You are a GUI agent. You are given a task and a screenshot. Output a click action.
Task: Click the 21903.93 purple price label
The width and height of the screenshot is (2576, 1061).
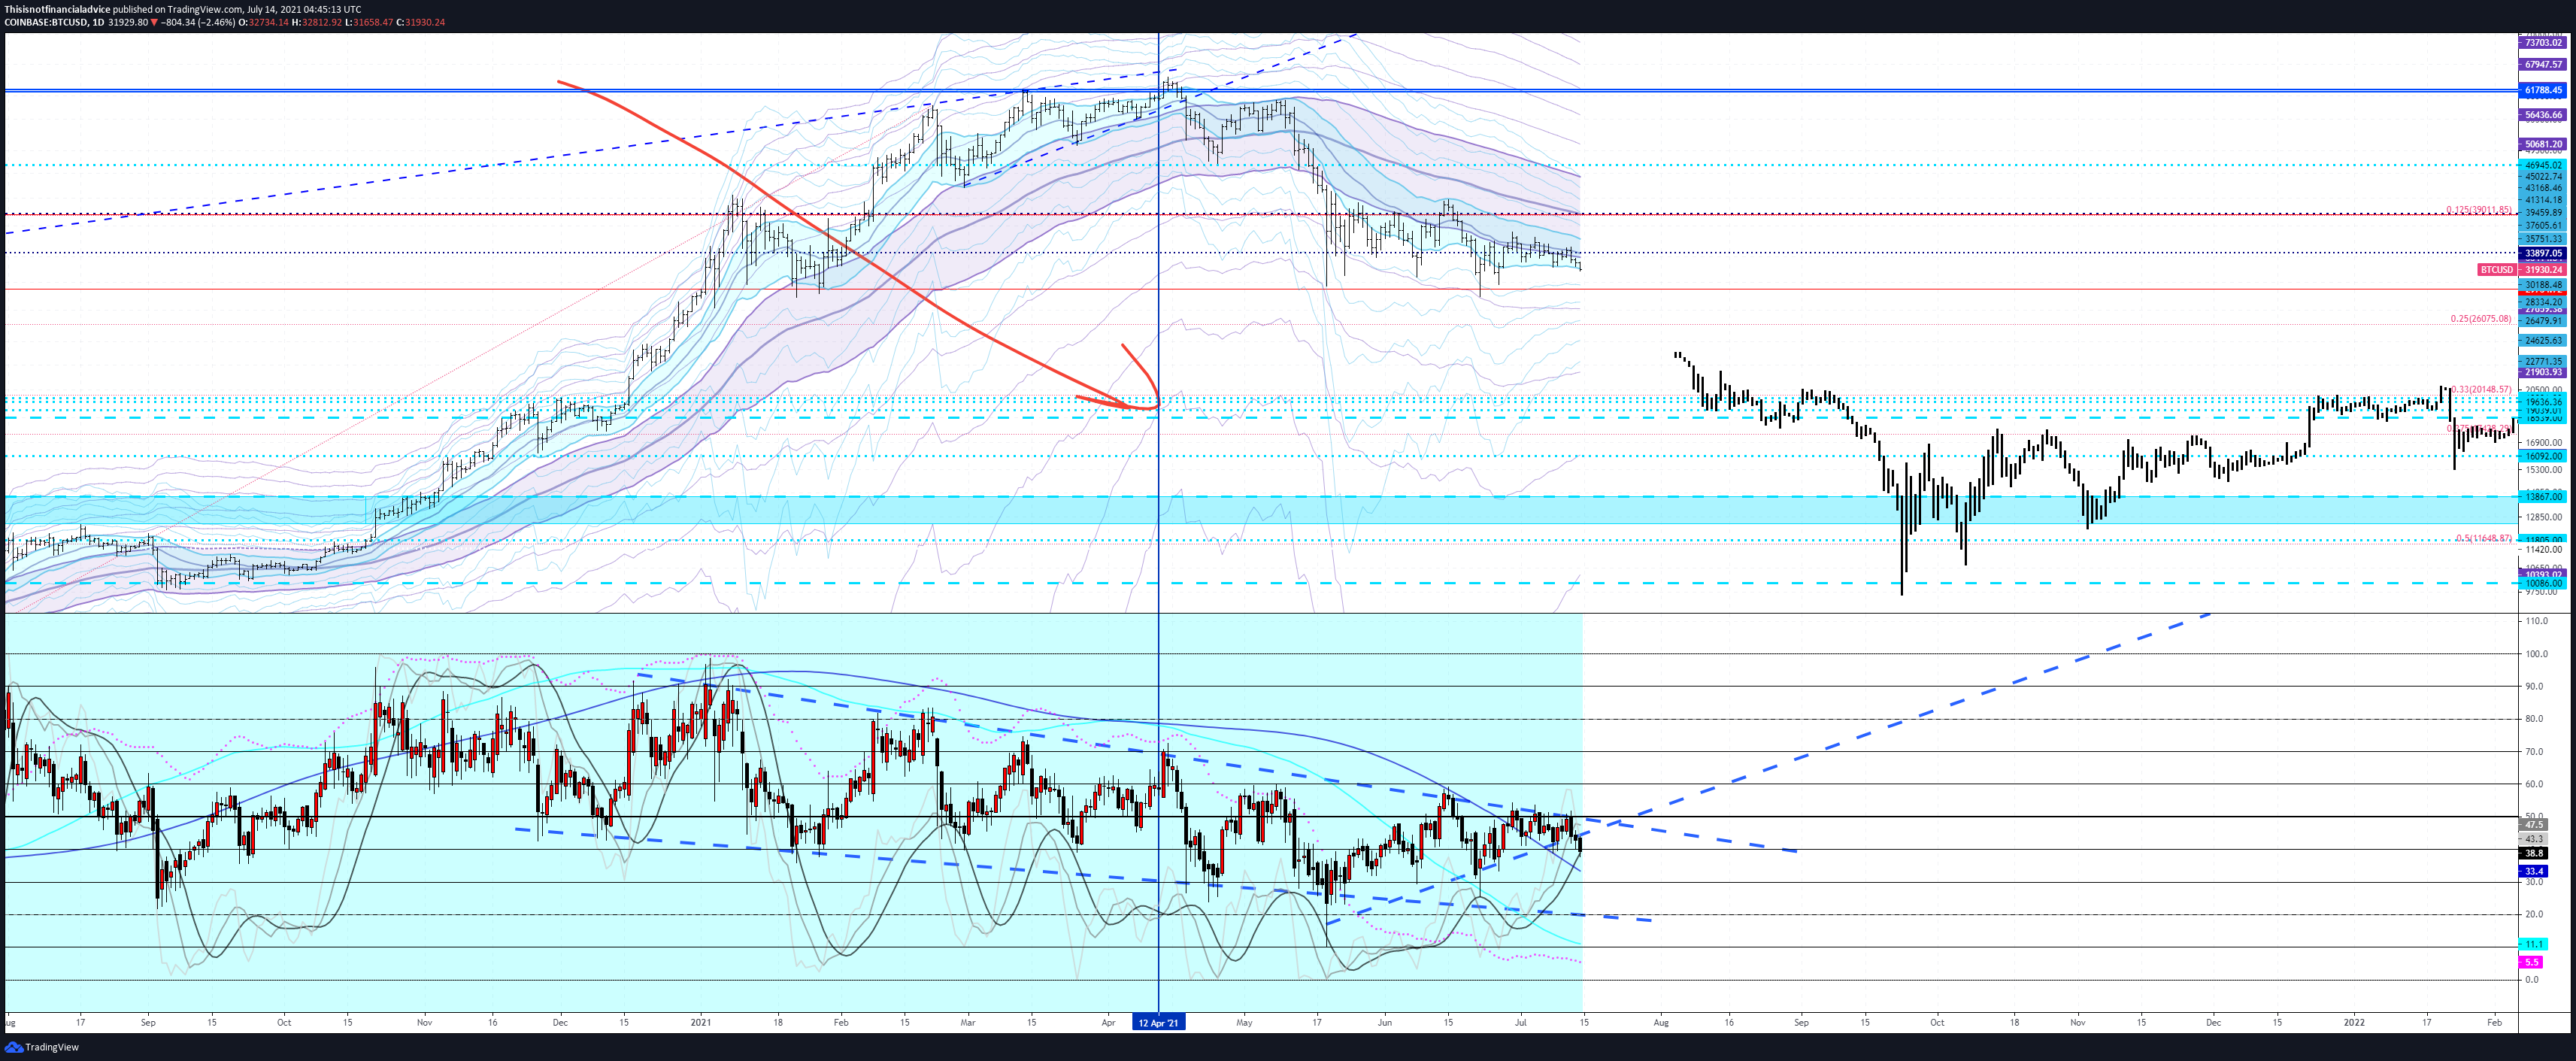pos(2544,372)
